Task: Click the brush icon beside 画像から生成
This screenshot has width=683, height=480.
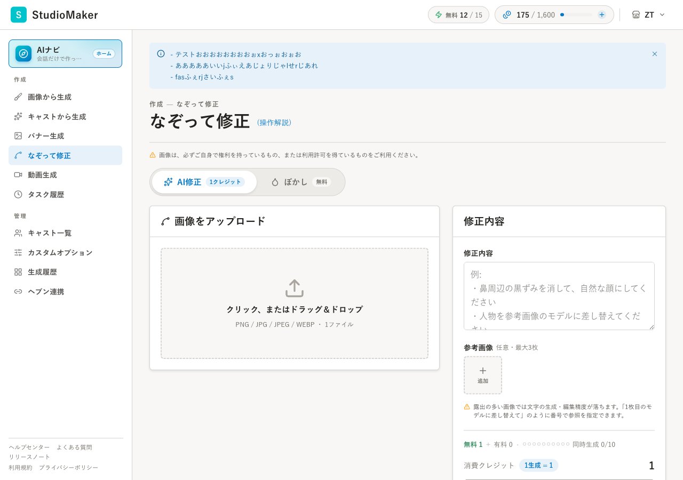Action: click(18, 97)
